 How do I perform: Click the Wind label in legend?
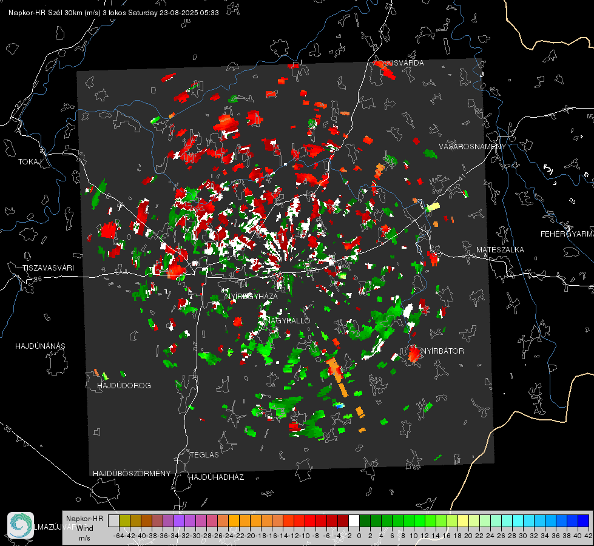point(85,528)
